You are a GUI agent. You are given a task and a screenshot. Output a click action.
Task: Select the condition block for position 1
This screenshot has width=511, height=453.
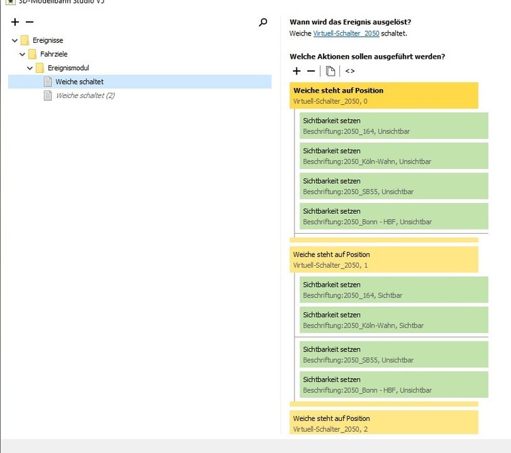point(384,260)
